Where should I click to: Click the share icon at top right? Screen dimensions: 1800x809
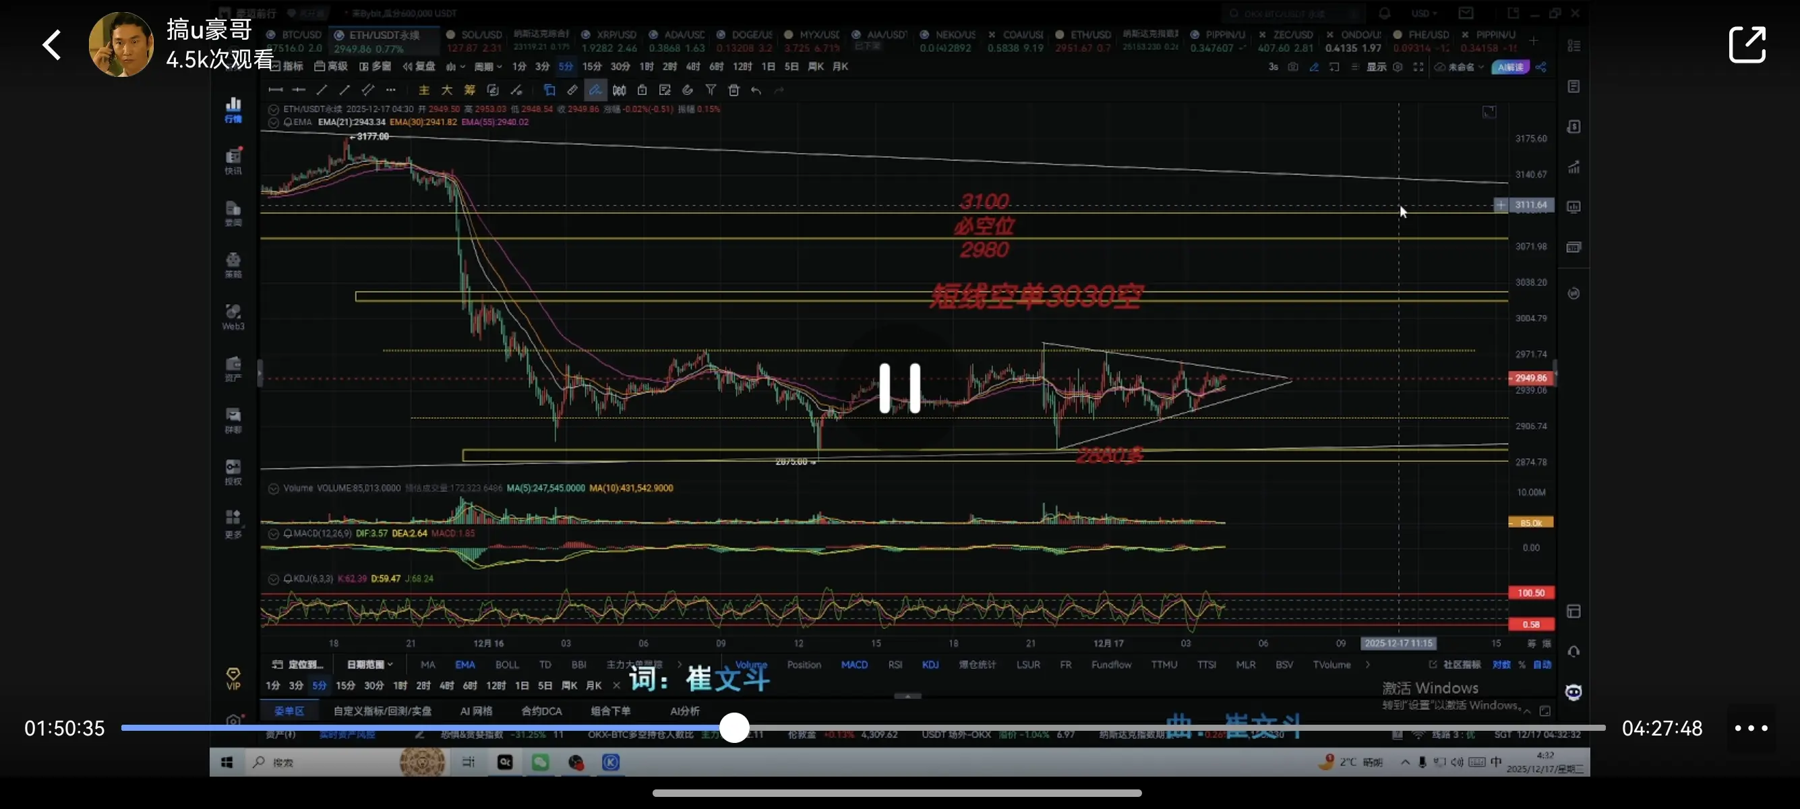(x=1746, y=44)
